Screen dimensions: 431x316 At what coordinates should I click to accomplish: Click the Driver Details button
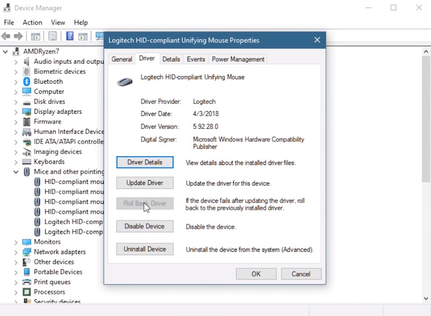pyautogui.click(x=145, y=162)
